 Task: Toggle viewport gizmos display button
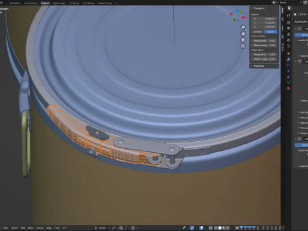pyautogui.click(x=192, y=228)
